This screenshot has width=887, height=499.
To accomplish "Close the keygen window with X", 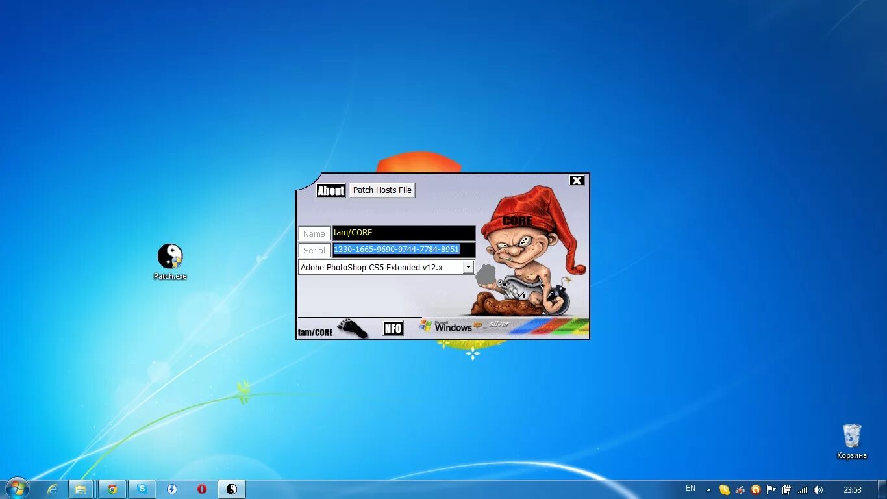I will (577, 181).
